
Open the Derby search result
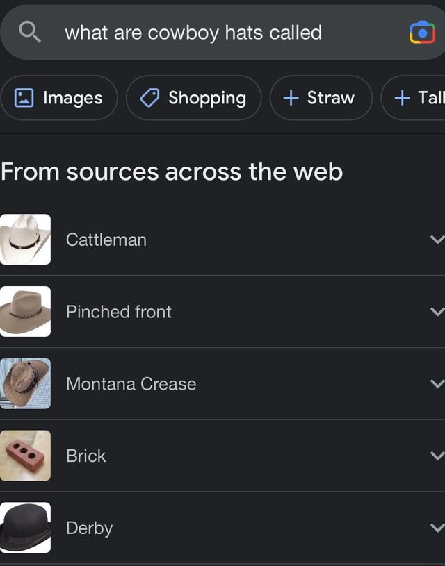pos(90,528)
